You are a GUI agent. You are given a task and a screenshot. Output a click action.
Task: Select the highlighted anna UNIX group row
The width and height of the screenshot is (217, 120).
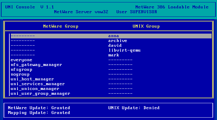pyautogui.click(x=111, y=36)
